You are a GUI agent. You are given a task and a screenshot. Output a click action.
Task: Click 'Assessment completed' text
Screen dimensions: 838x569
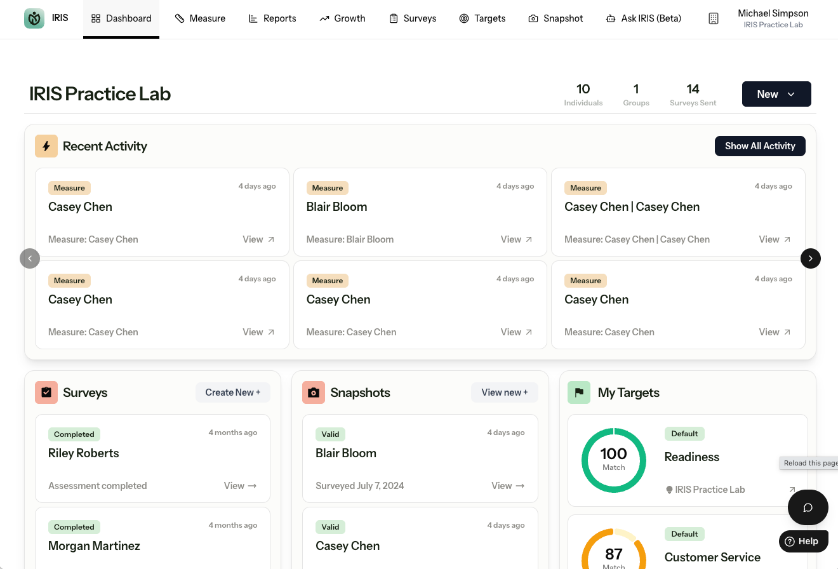coord(98,486)
